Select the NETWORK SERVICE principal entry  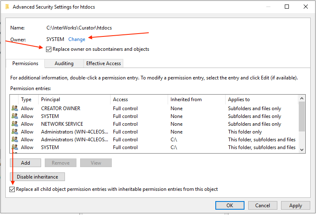(62, 124)
